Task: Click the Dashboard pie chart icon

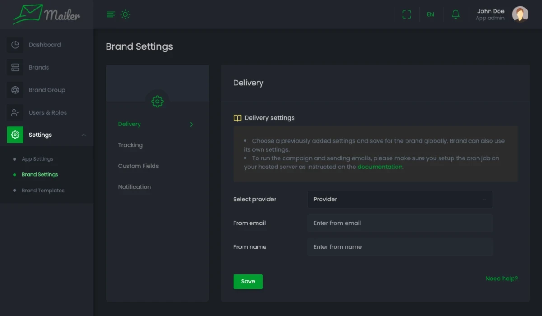Action: pos(15,45)
